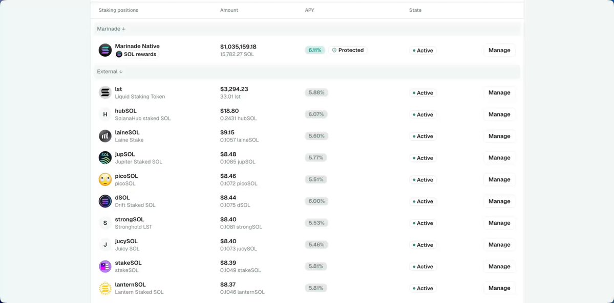Click the Laine Stake subtitle
The image size is (614, 303).
pyautogui.click(x=129, y=140)
